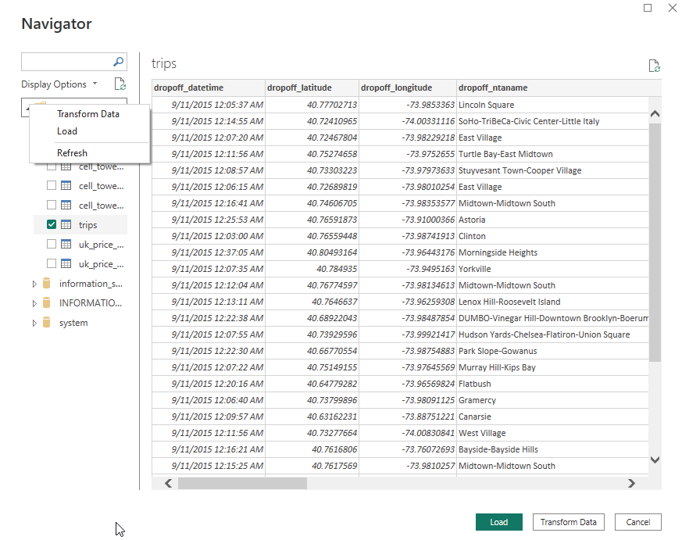Choose Refresh in the context menu

(x=72, y=153)
